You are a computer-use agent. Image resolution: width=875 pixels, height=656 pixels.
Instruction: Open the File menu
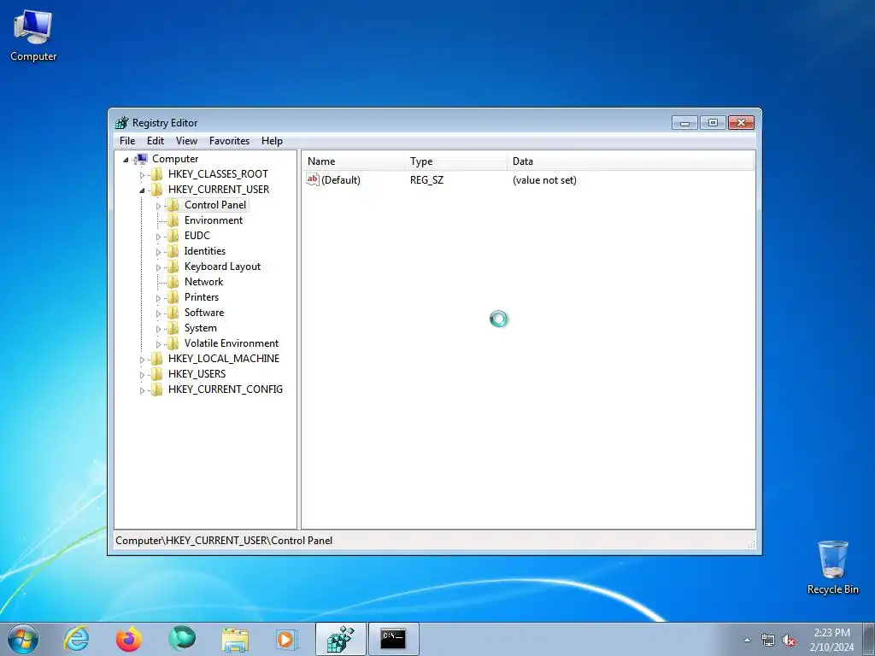coord(127,141)
